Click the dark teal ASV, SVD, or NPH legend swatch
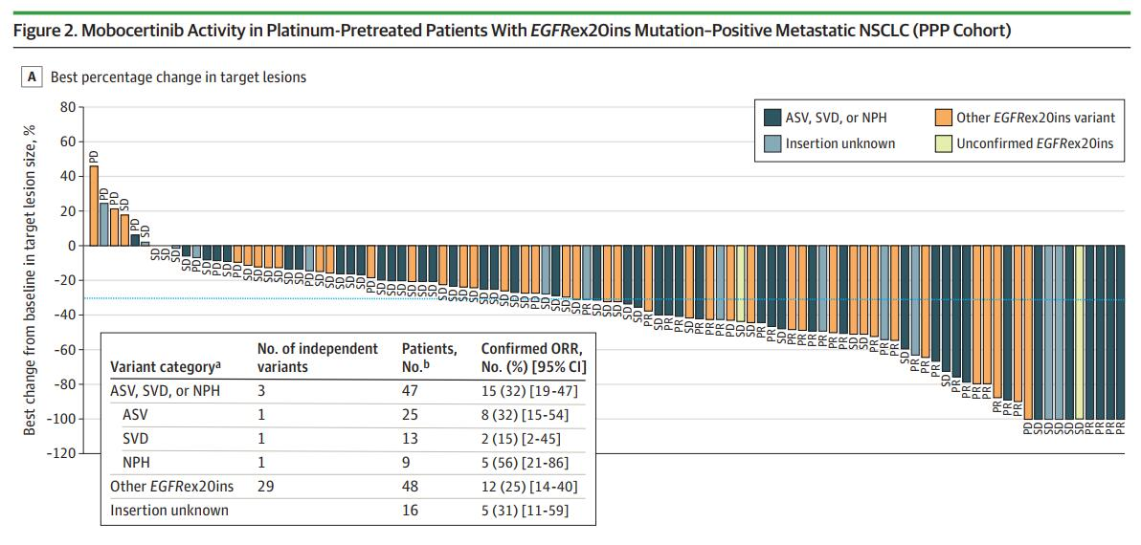Screen dimensions: 1141x545 point(772,118)
